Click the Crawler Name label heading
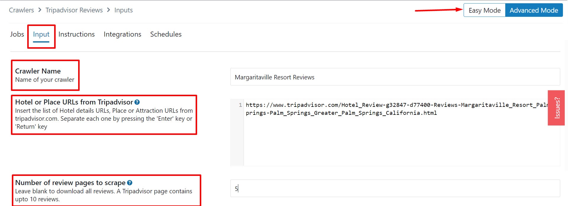This screenshot has width=568, height=206. coord(38,71)
